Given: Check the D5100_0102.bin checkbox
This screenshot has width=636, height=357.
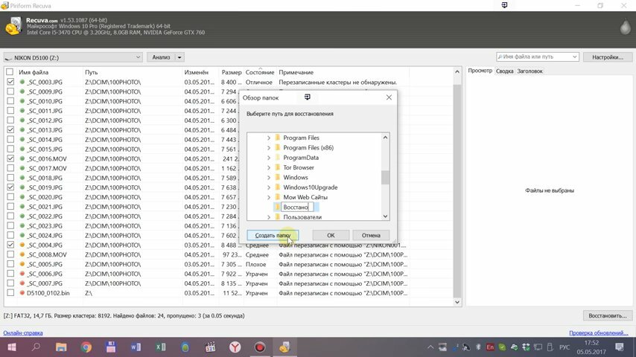Looking at the screenshot, I should (x=10, y=293).
